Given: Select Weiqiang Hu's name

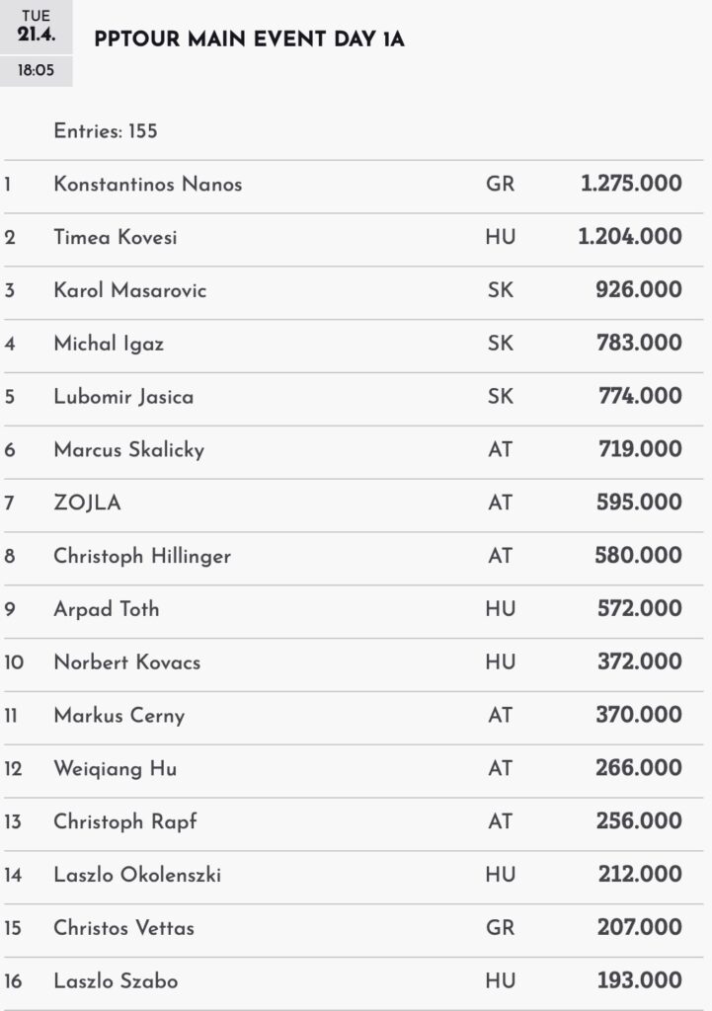Looking at the screenshot, I should 116,769.
